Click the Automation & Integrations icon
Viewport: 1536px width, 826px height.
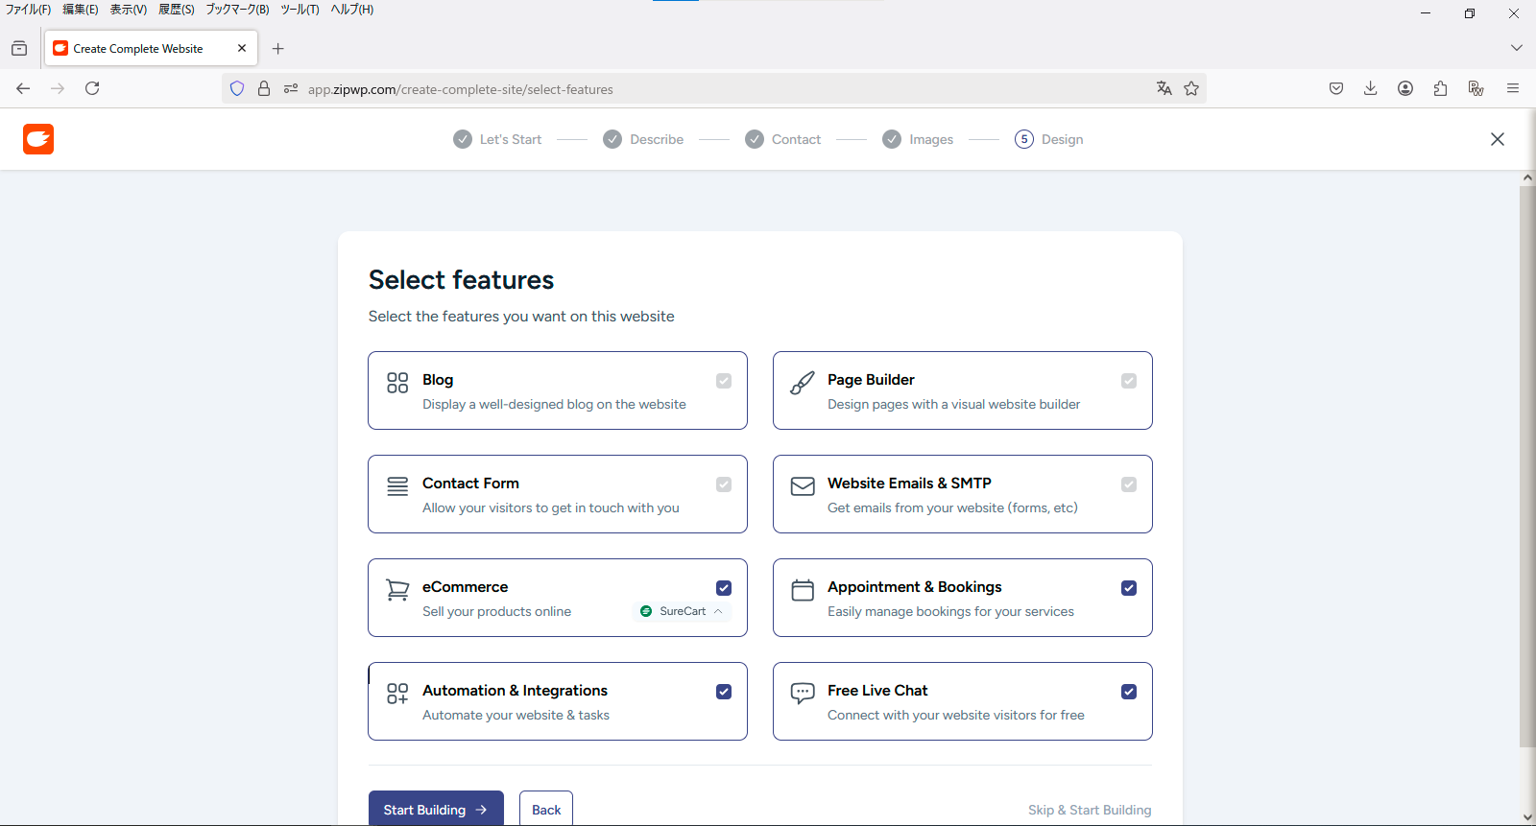[x=397, y=694]
